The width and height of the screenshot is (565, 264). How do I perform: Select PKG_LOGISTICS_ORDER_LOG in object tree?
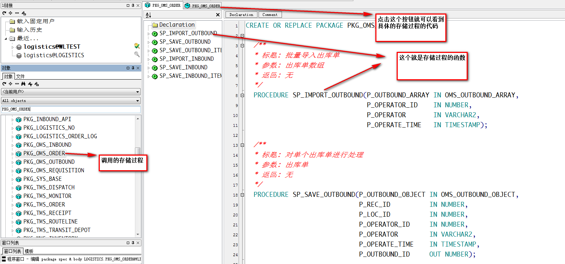pos(60,136)
